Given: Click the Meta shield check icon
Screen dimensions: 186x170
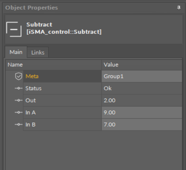Looking at the screenshot, I should click(19, 76).
